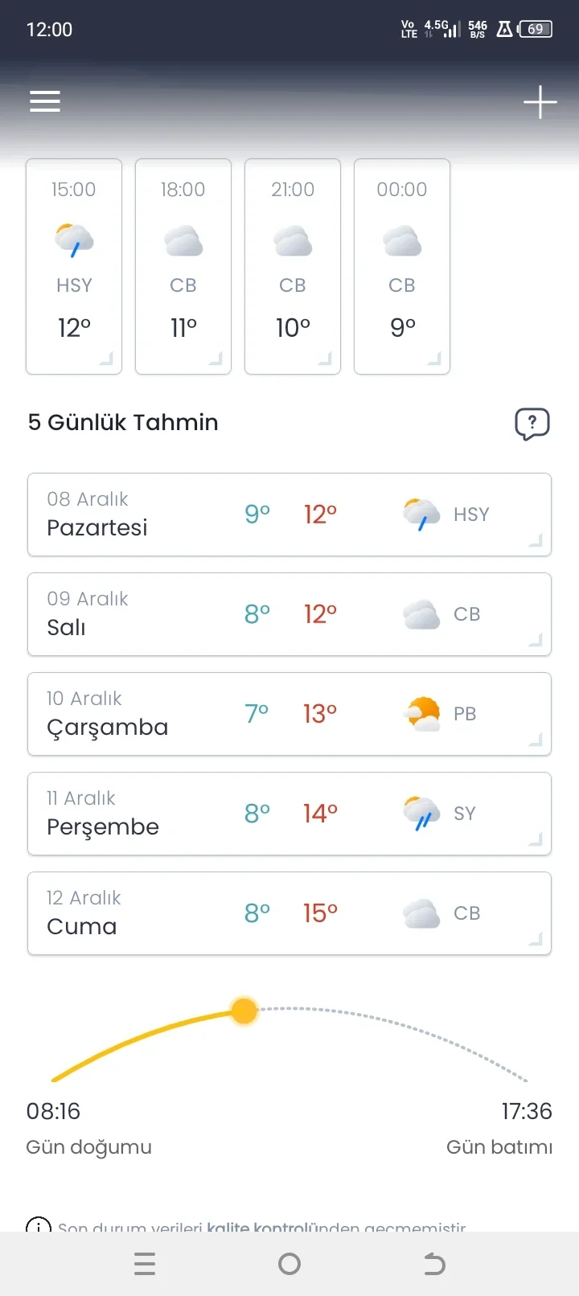Screen dimensions: 579x1296
Task: Open the forecast help question icon
Action: click(532, 423)
